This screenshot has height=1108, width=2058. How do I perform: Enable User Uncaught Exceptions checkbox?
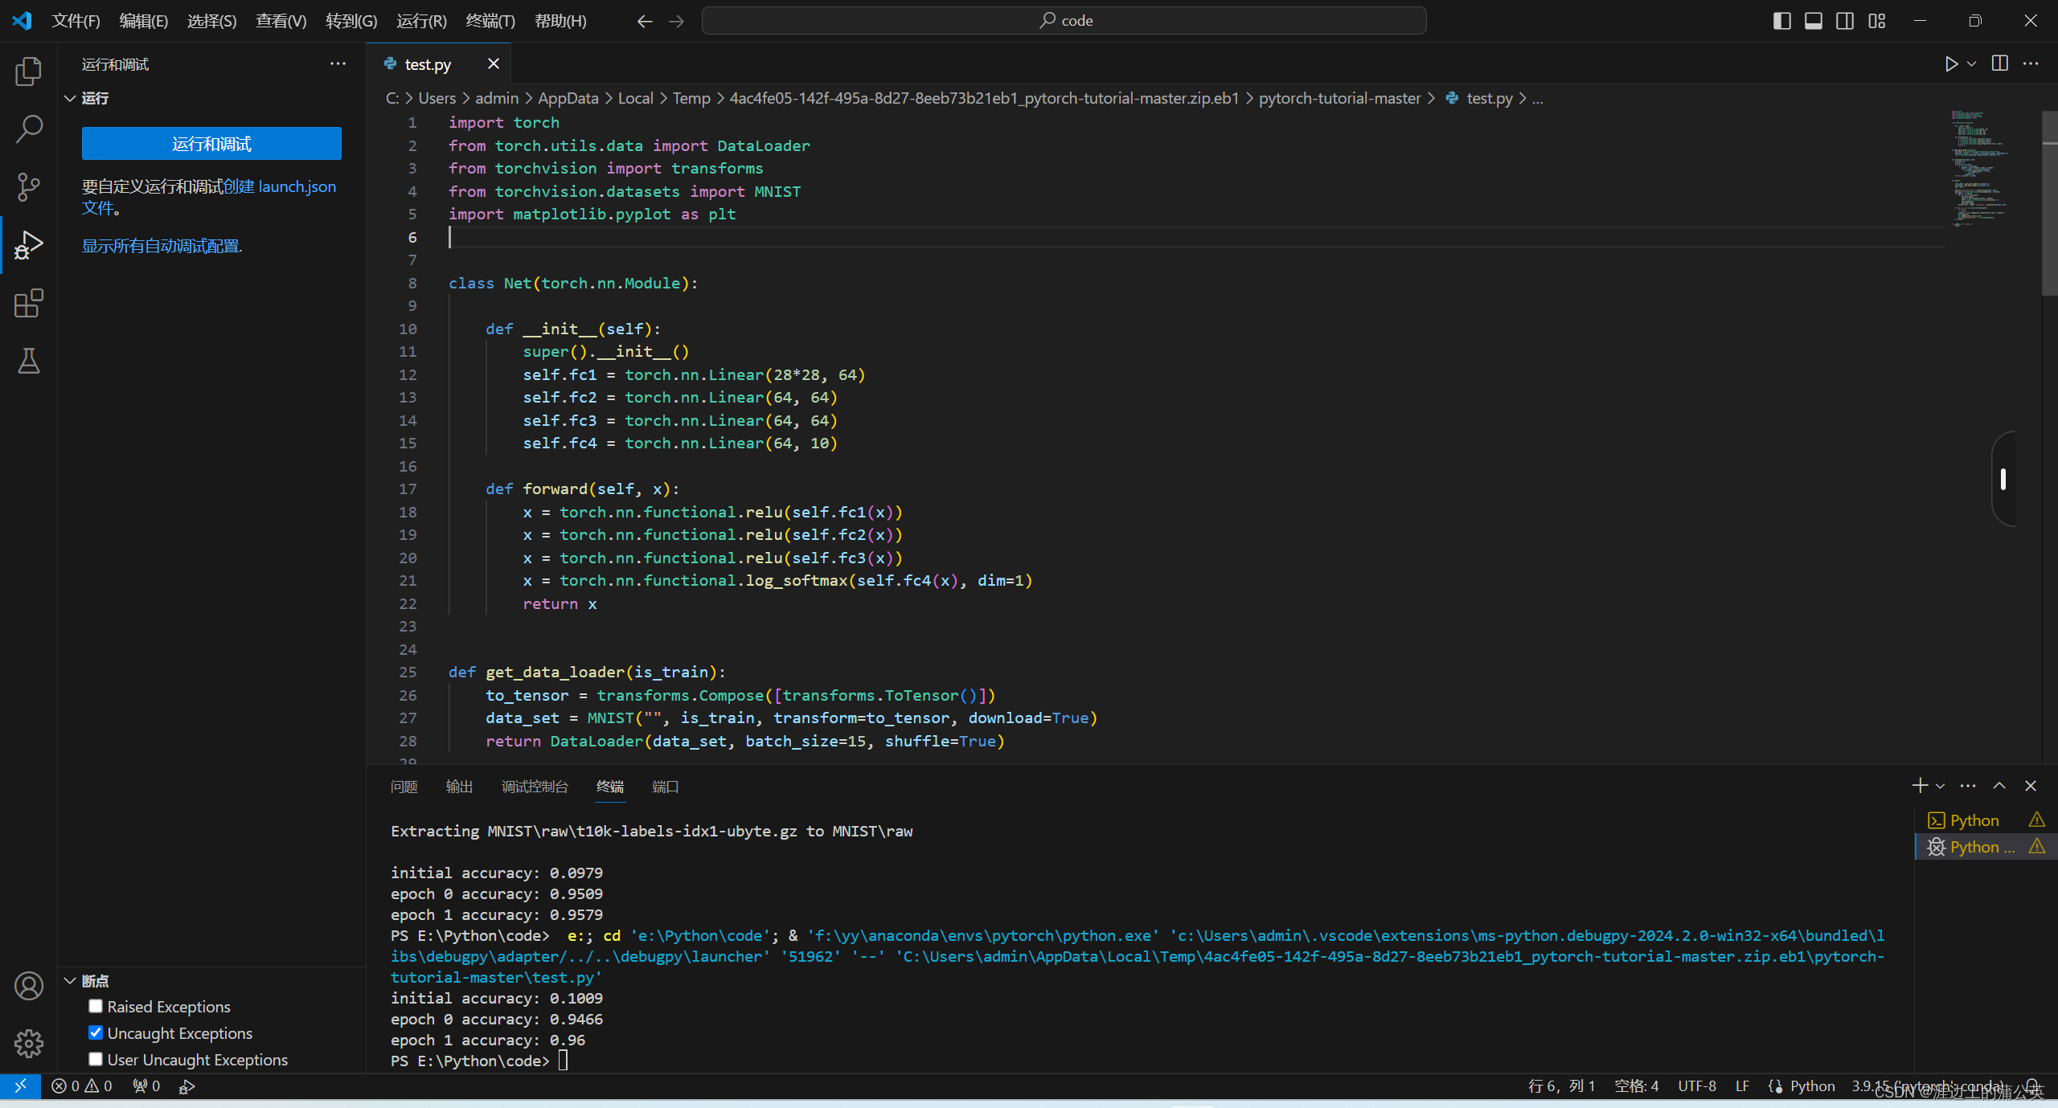click(96, 1059)
